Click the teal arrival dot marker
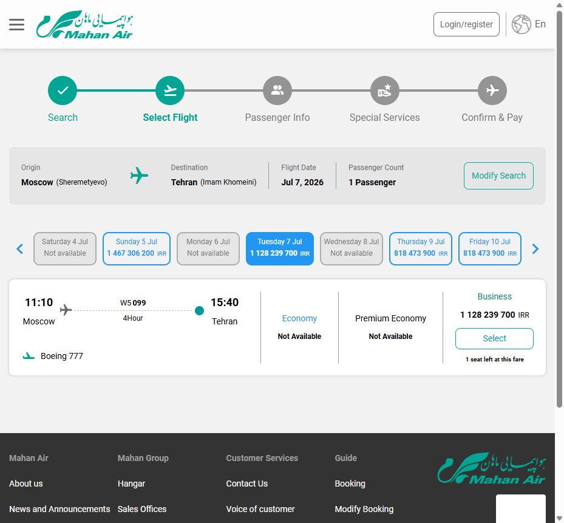This screenshot has height=523, width=564. [x=199, y=310]
